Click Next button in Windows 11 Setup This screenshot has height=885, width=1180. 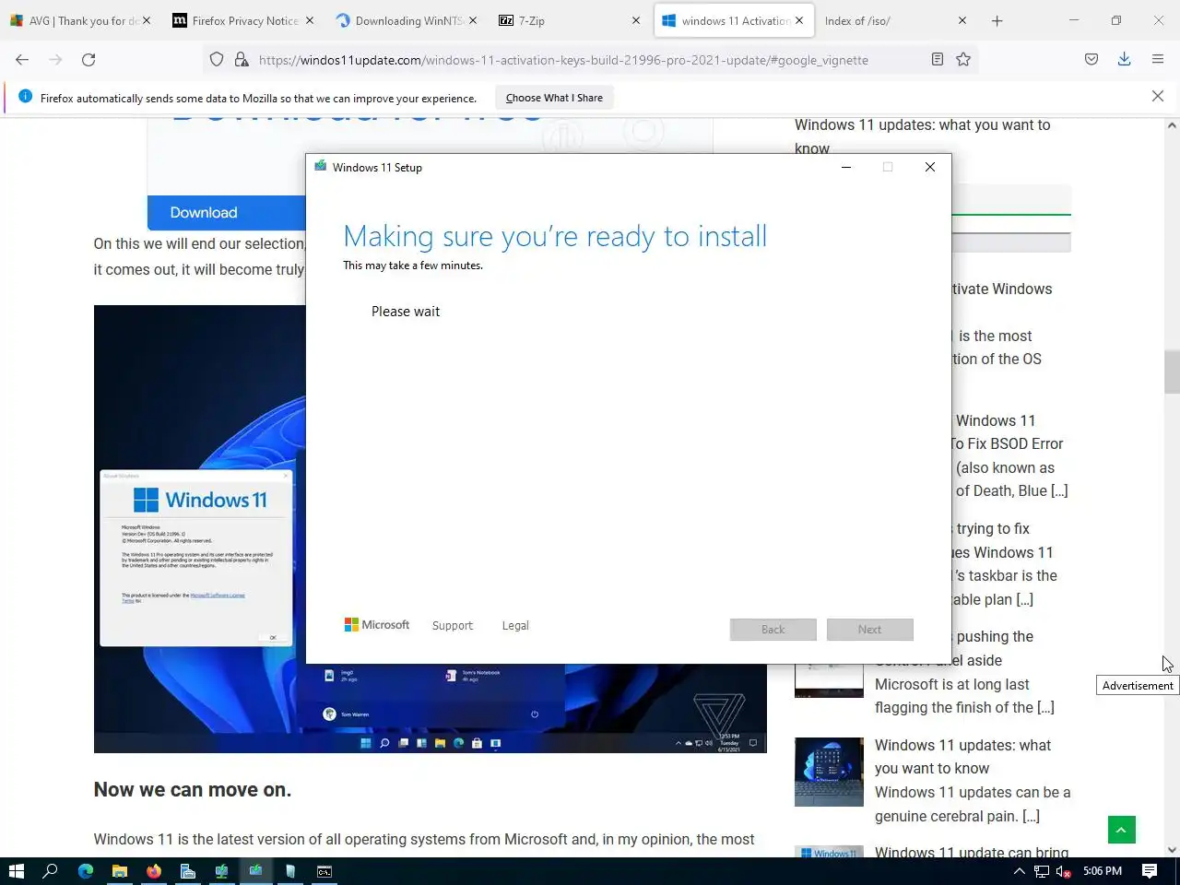[869, 630]
